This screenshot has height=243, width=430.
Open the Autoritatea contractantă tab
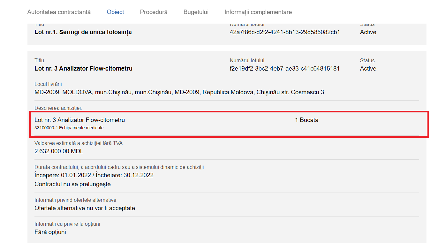pyautogui.click(x=59, y=12)
